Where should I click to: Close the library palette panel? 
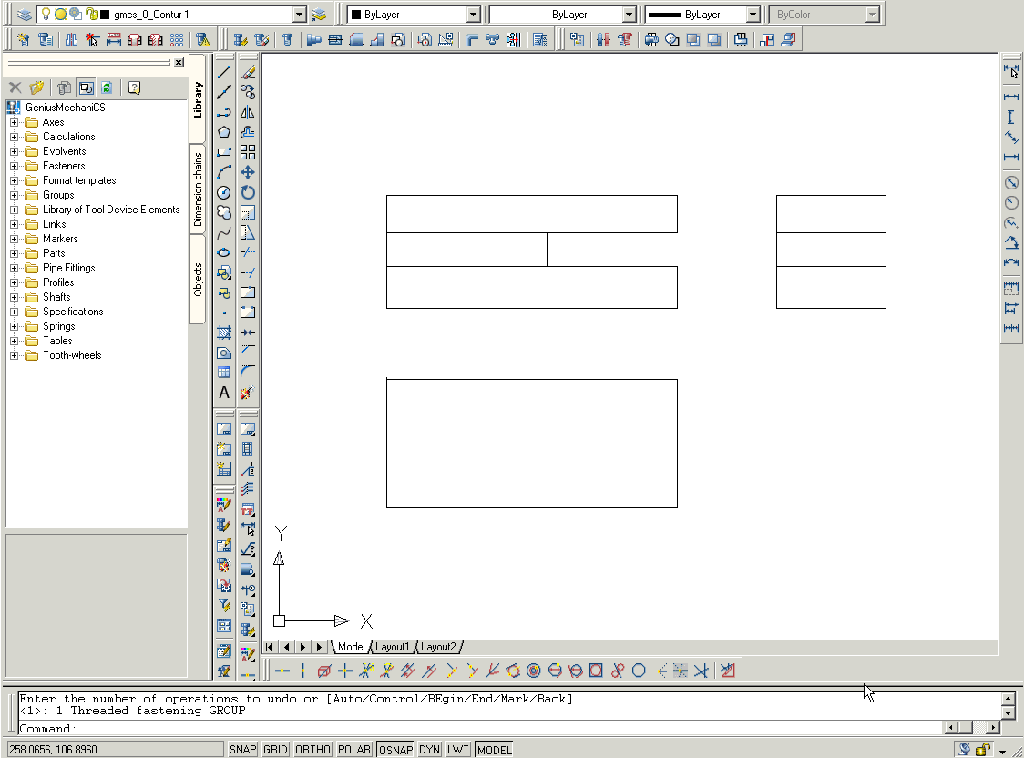click(179, 63)
